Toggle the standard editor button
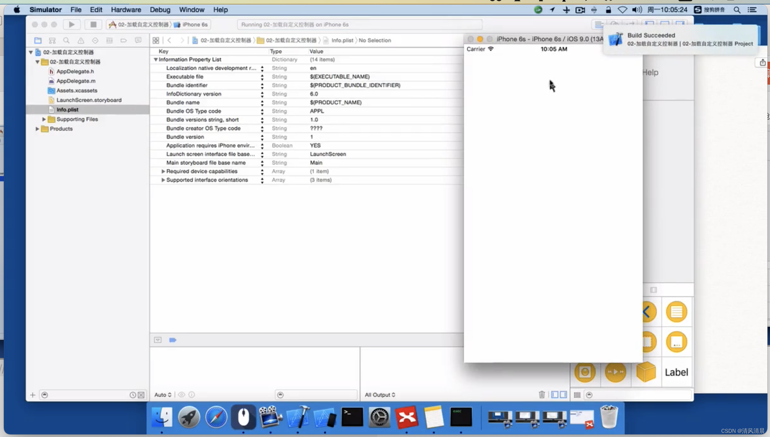770x437 pixels. [x=599, y=24]
